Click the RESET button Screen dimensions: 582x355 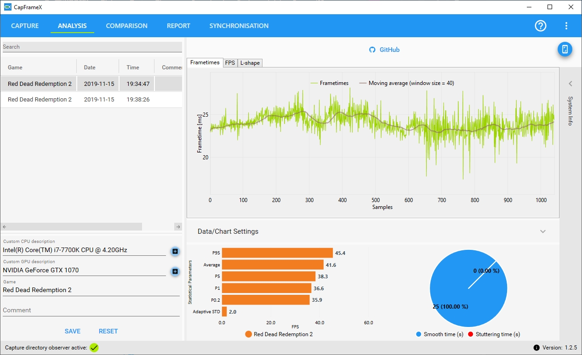[x=108, y=331]
